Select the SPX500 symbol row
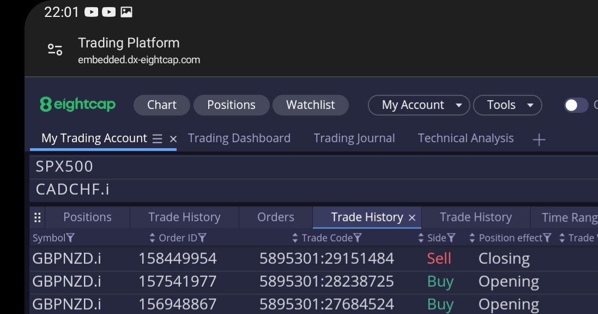The height and width of the screenshot is (314, 598). click(x=313, y=167)
